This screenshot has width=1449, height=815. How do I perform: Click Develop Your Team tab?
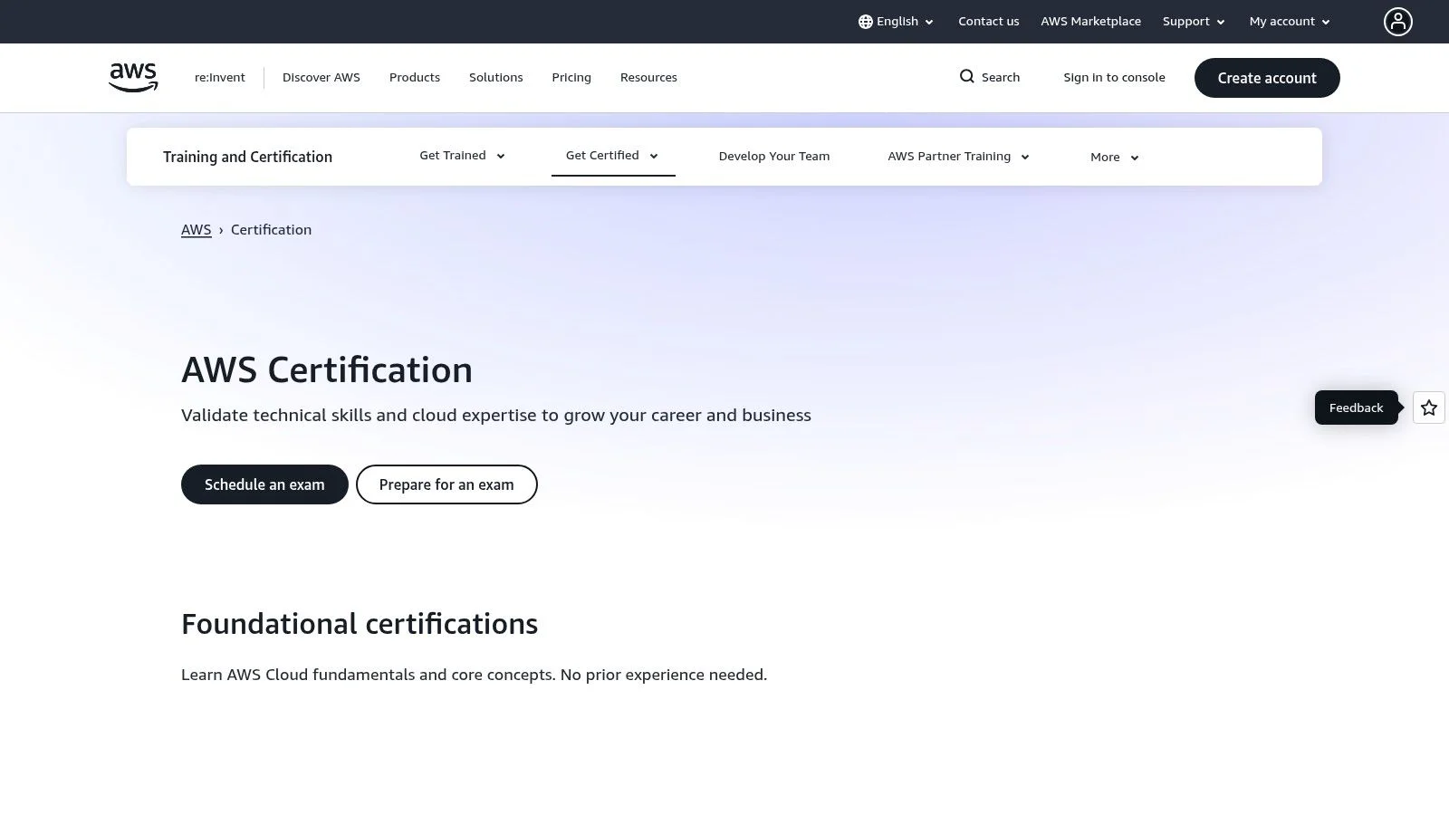774,157
